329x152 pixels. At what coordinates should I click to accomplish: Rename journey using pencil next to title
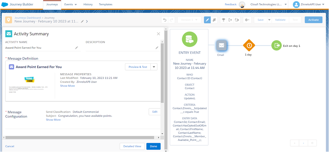pyautogui.click(x=82, y=22)
